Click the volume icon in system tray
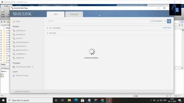Image resolution: width=184 pixels, height=103 pixels. (161, 100)
